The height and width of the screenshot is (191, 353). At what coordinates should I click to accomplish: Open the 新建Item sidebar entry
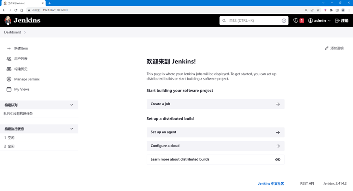coord(21,48)
